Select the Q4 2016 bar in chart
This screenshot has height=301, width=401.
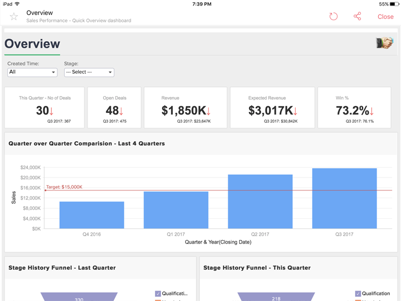coord(91,215)
